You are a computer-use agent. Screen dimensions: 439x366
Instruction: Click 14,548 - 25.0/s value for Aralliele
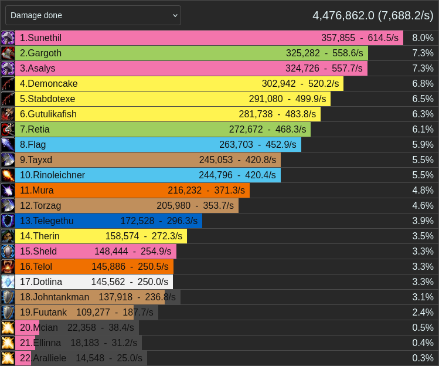click(x=109, y=358)
